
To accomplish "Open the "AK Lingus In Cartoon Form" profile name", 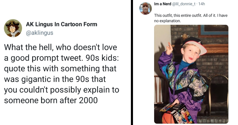I will point(62,24).
